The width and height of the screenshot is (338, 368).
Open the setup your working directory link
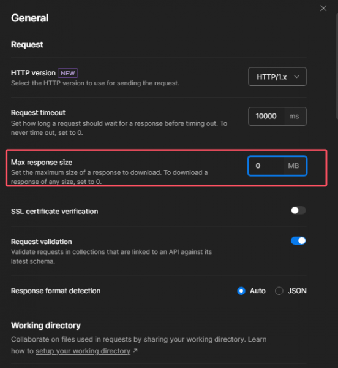click(x=83, y=351)
